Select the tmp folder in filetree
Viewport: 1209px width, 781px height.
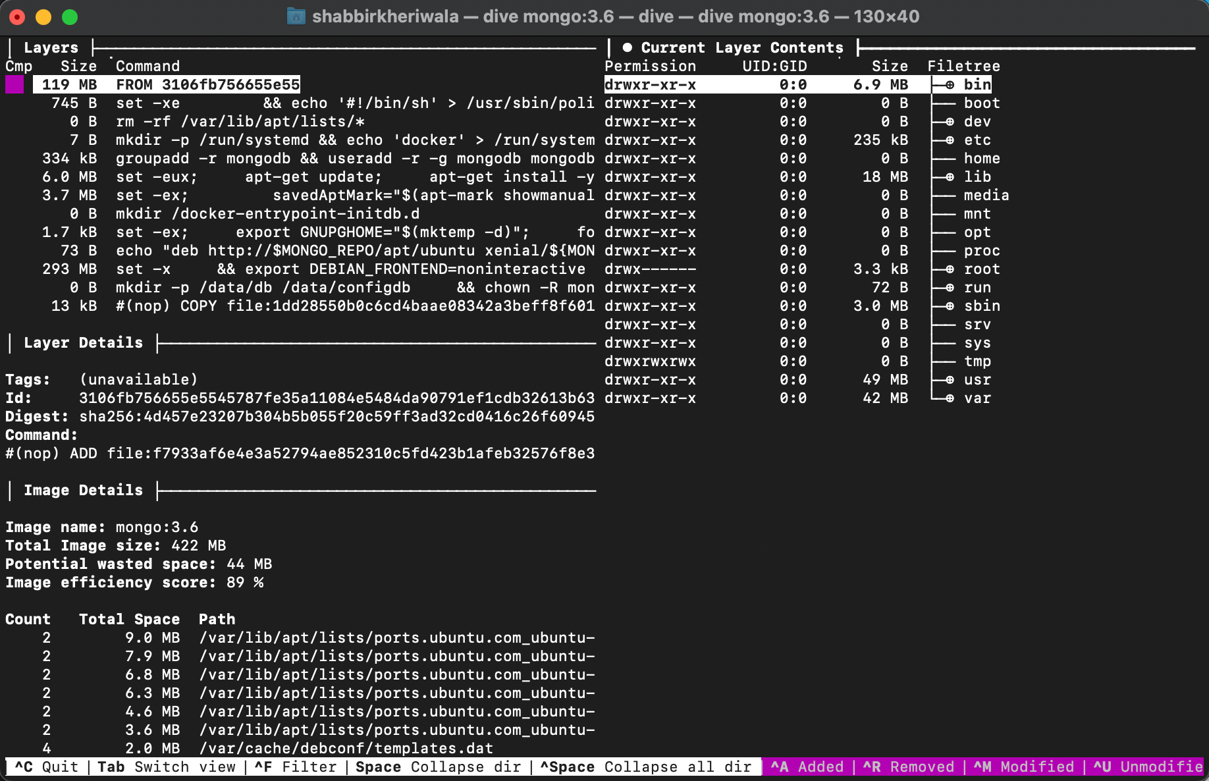click(977, 362)
